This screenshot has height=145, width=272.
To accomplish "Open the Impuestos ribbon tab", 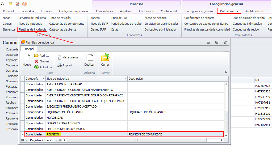I will coord(27,11).
